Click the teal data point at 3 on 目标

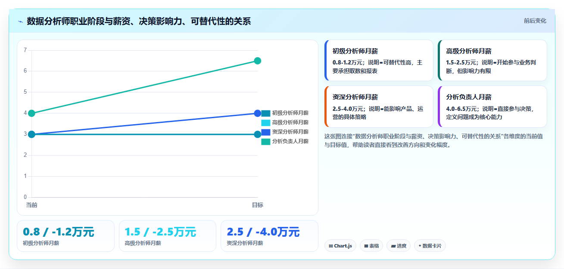(x=258, y=134)
